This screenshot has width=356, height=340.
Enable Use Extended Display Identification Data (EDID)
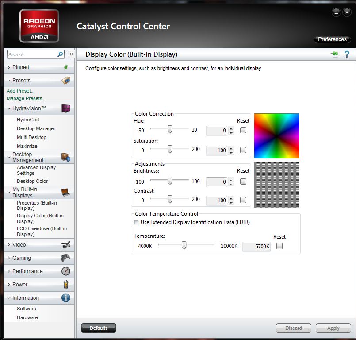pyautogui.click(x=137, y=222)
